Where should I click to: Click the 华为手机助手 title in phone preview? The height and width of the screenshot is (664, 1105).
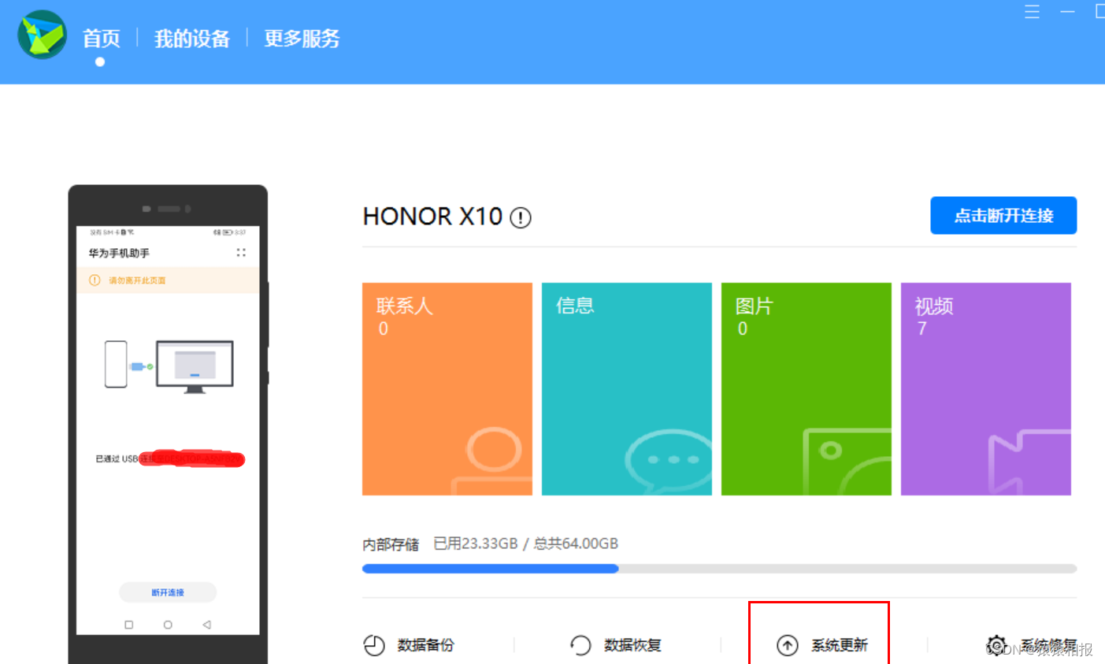[119, 254]
